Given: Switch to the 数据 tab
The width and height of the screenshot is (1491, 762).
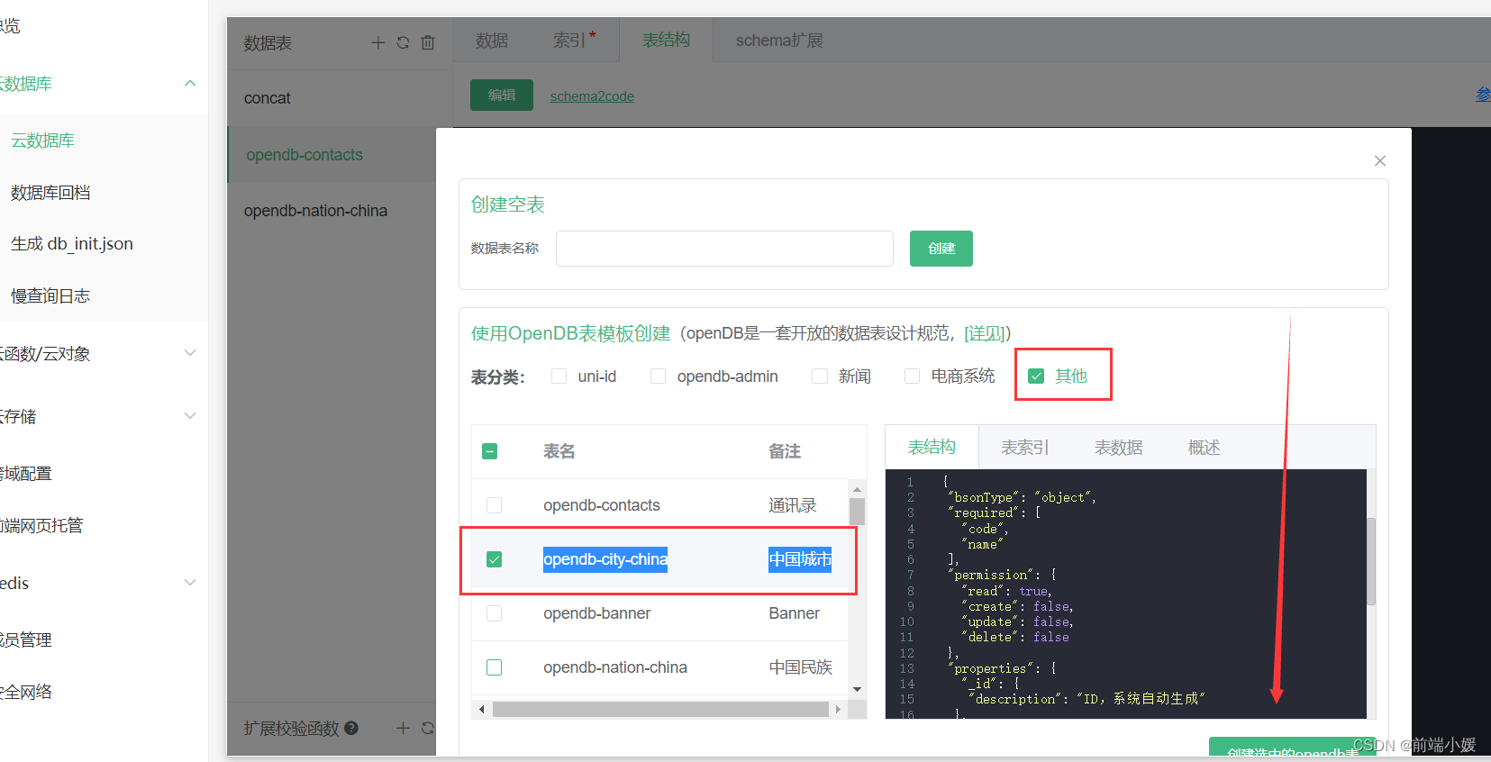Looking at the screenshot, I should point(492,41).
